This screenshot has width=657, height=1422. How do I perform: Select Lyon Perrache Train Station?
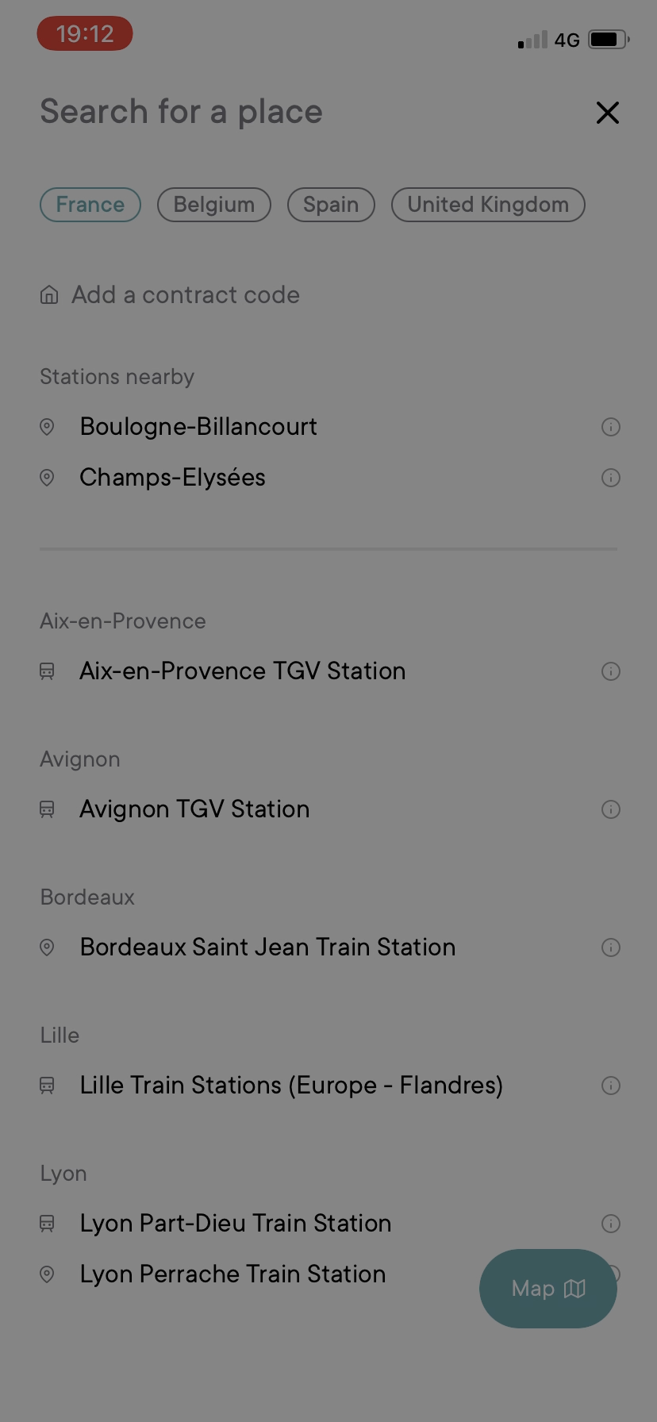tap(232, 1274)
